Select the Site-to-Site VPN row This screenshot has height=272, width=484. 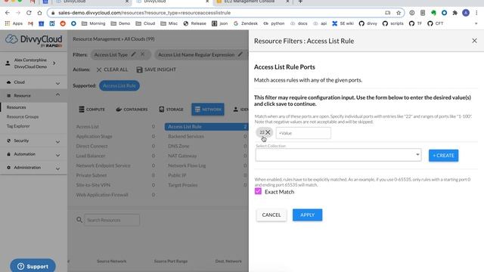click(x=116, y=185)
